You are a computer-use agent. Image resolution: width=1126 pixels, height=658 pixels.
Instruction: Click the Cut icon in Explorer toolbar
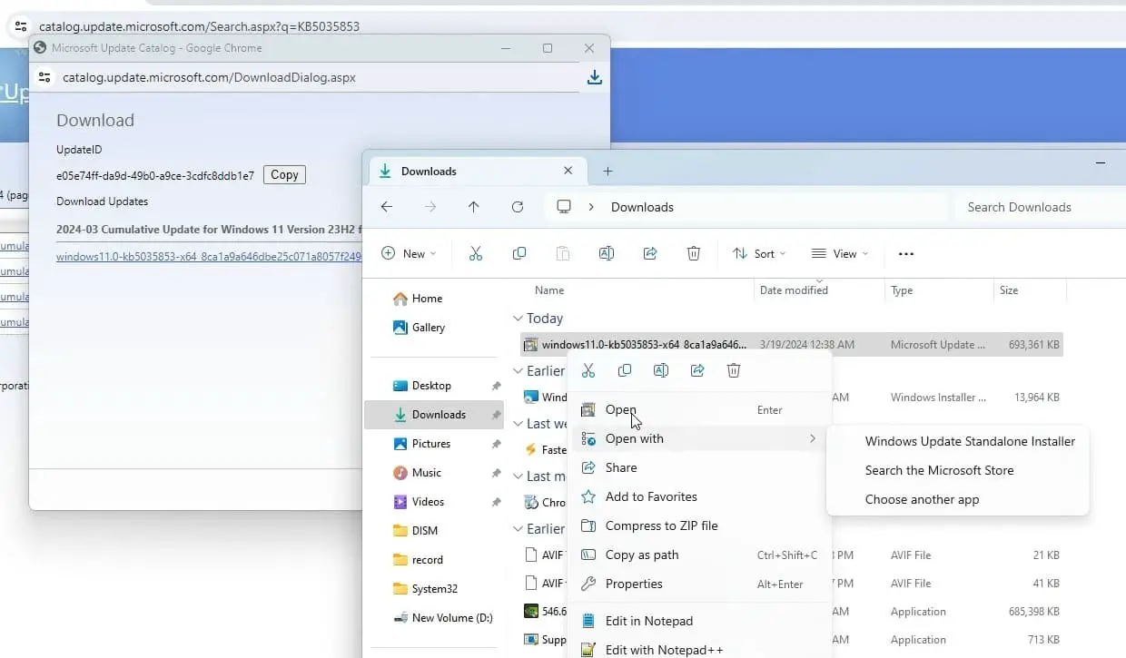click(475, 254)
